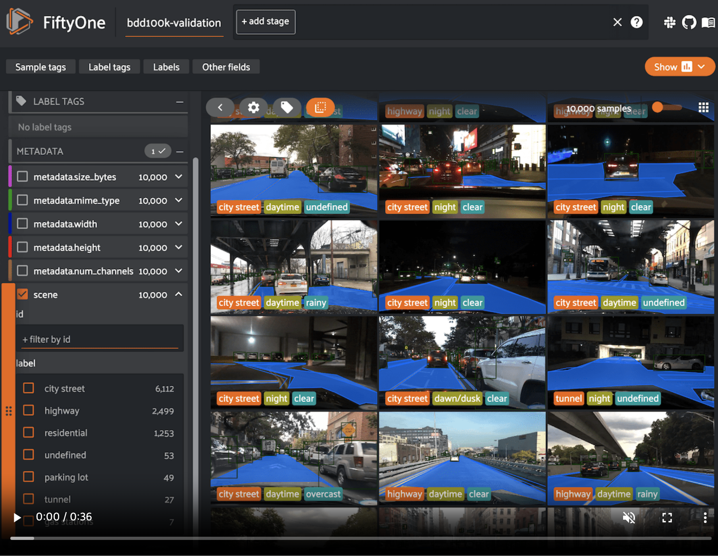Viewport: 718px width, 557px height.
Task: Expand metadata.num_channels chevron
Action: [179, 271]
